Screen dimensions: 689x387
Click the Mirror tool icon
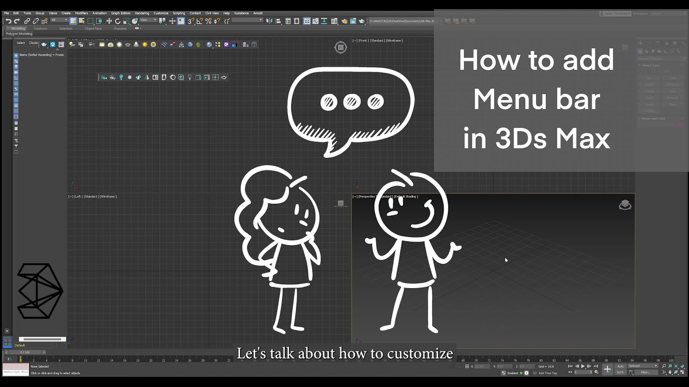269,20
